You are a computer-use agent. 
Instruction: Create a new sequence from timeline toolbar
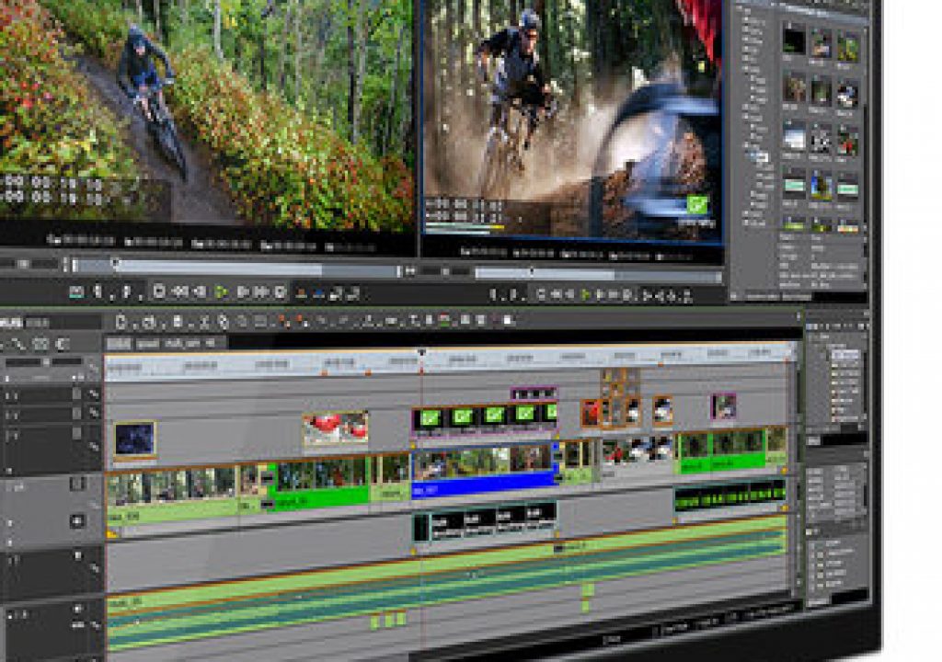click(121, 322)
